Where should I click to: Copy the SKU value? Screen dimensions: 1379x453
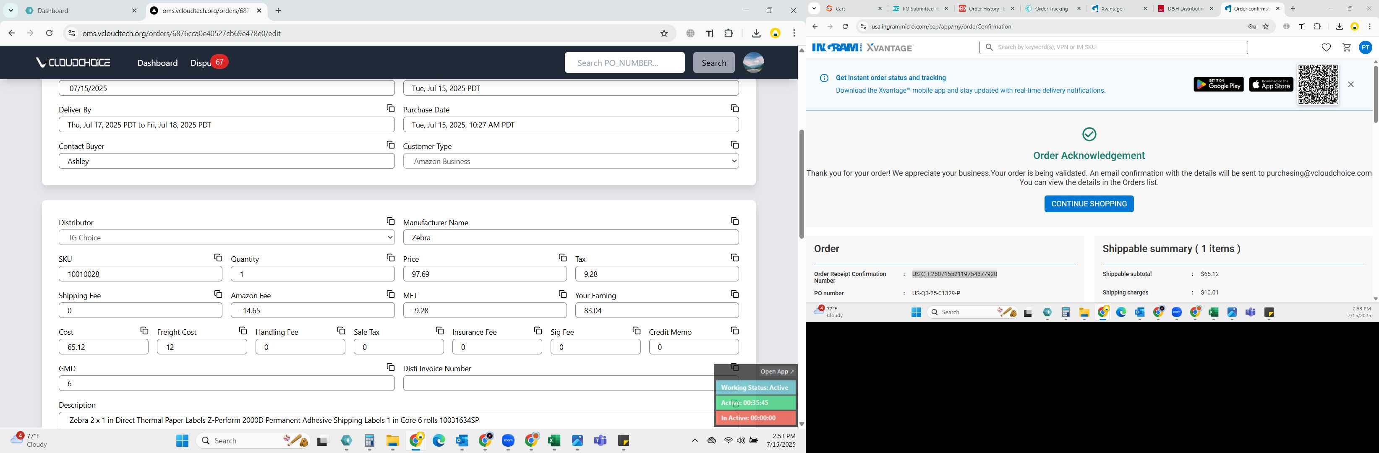pos(218,258)
